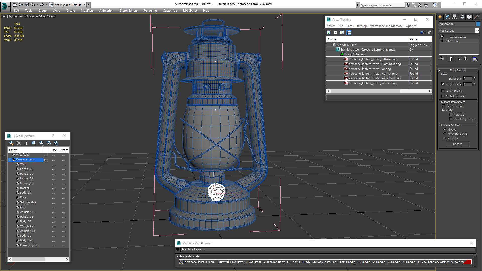Open the Utilities hammer panel tab
The height and width of the screenshot is (271, 482).
476,17
